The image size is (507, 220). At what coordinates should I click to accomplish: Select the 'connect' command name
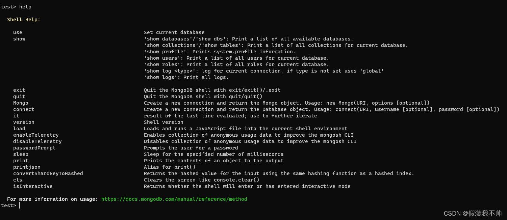click(24, 109)
